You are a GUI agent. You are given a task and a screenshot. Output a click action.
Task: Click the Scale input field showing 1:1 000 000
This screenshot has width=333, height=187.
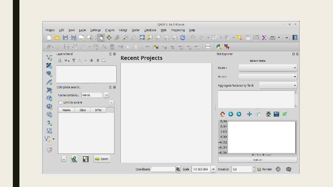[201, 169]
